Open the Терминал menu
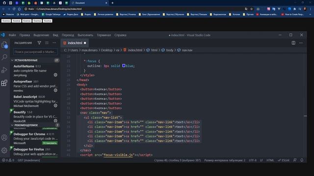The height and width of the screenshot is (176, 314). coord(104,35)
